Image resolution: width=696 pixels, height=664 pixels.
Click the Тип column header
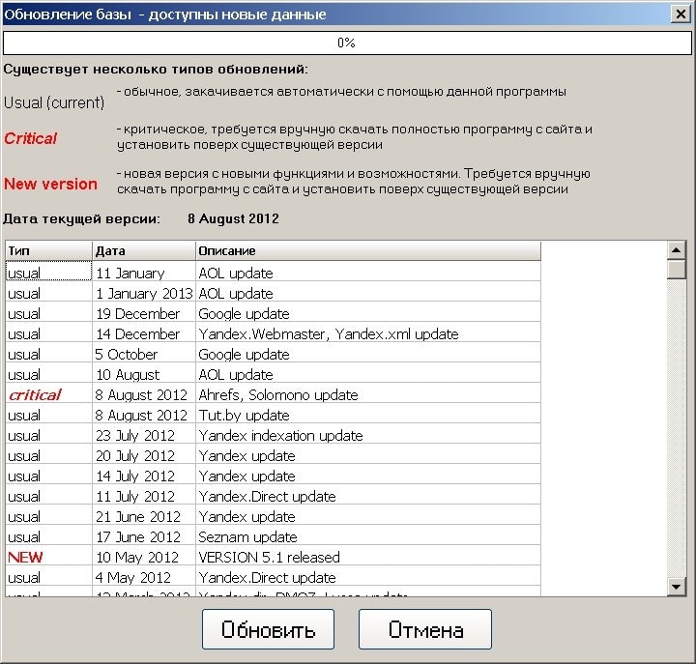pyautogui.click(x=48, y=251)
